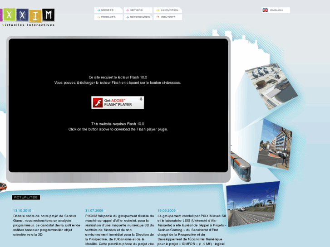Click the Actualités heading label
Screen dimensions: 330x247
click(x=26, y=198)
